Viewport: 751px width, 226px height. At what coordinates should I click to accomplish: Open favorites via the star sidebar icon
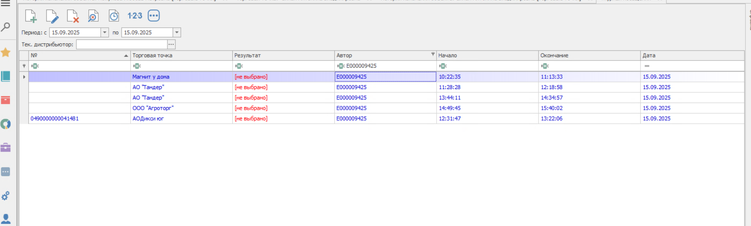coord(6,52)
